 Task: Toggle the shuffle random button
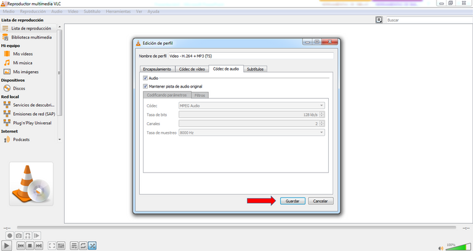92,245
